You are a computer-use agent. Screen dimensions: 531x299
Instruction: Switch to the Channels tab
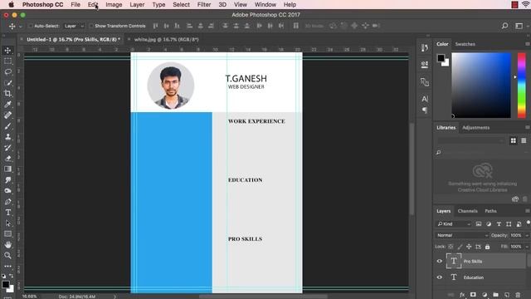[x=467, y=211]
